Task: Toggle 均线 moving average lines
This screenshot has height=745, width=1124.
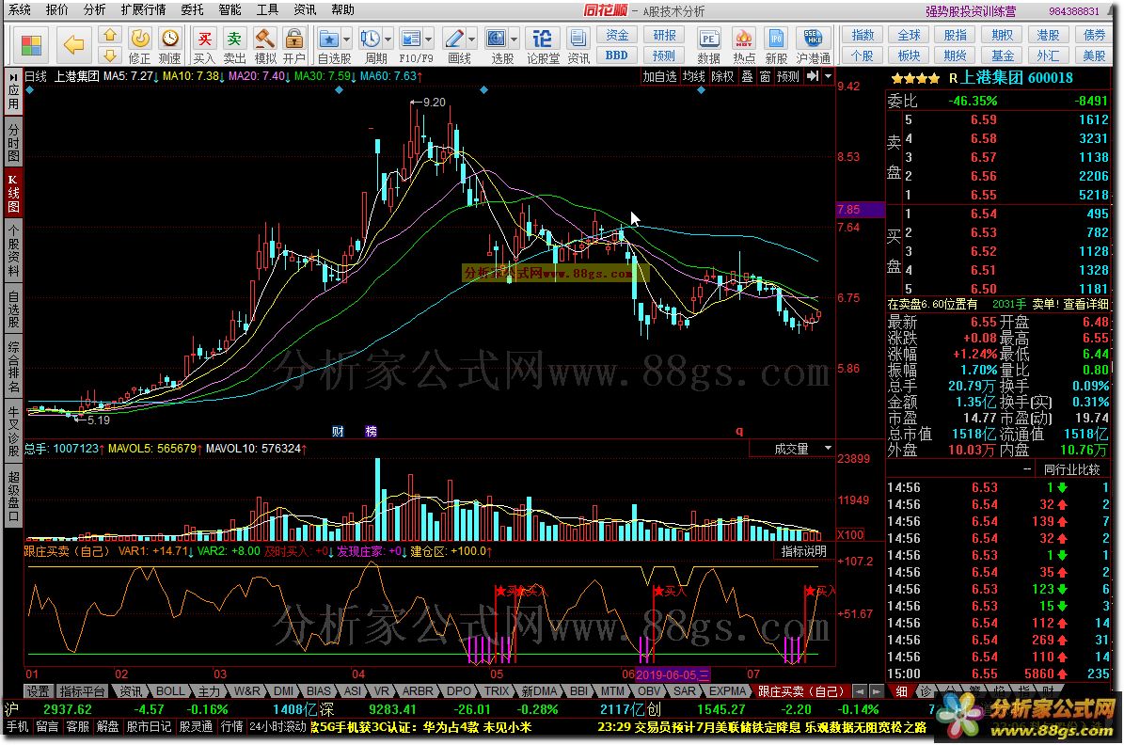Action: pos(693,76)
